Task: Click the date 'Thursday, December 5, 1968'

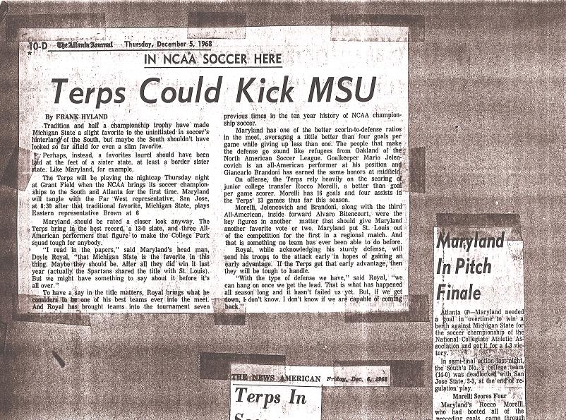Action: (168, 44)
